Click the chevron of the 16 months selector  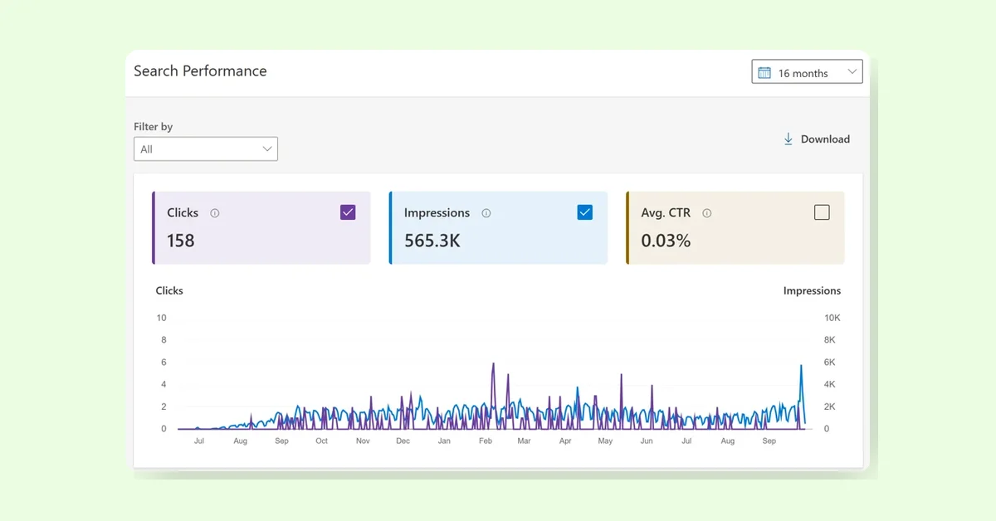tap(852, 72)
